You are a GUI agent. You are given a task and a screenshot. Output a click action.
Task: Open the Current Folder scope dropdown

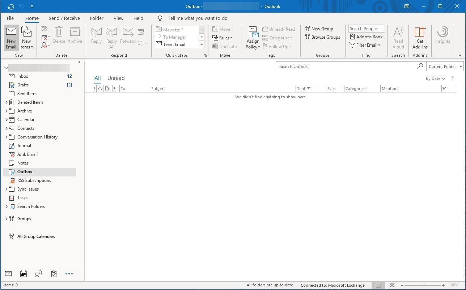pyautogui.click(x=445, y=67)
